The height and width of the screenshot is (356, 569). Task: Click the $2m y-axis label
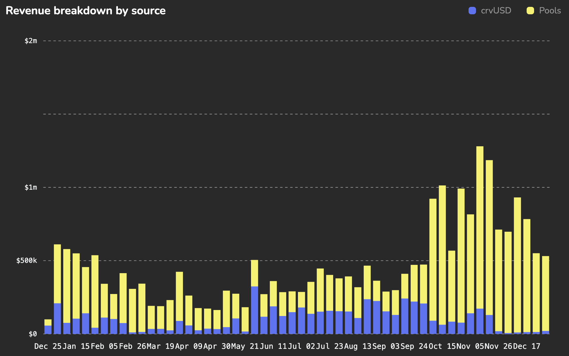click(31, 41)
